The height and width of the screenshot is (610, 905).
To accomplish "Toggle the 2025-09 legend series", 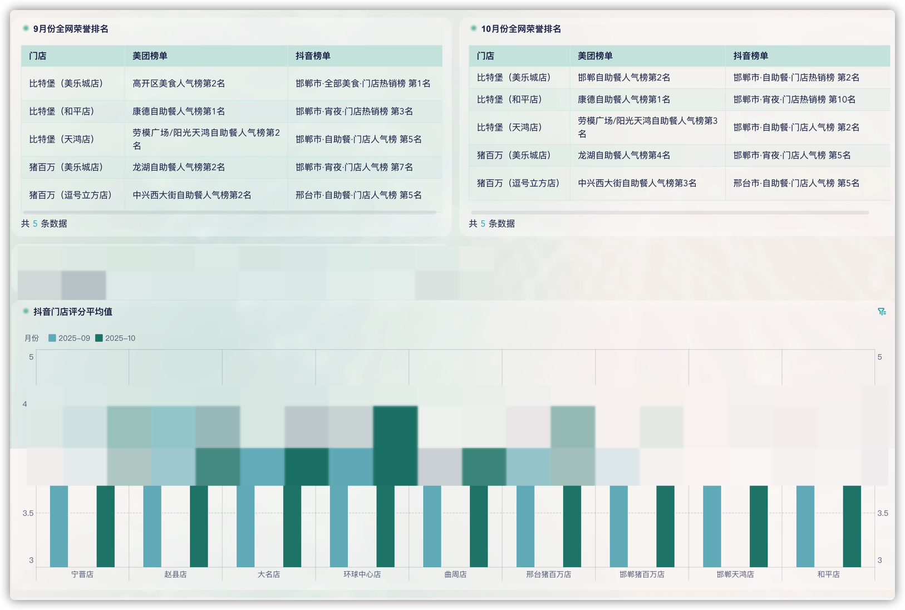I will coord(69,338).
